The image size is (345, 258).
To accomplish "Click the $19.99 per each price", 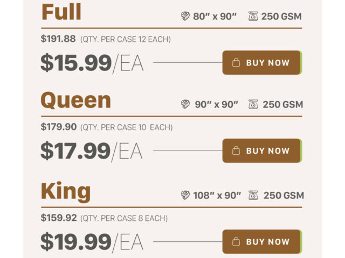I will point(92,242).
